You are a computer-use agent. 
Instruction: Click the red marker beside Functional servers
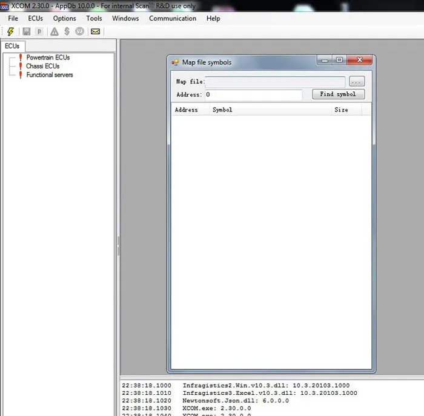click(21, 75)
